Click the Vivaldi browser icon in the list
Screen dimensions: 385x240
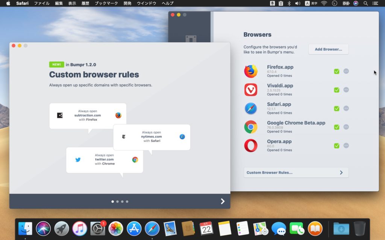click(251, 90)
